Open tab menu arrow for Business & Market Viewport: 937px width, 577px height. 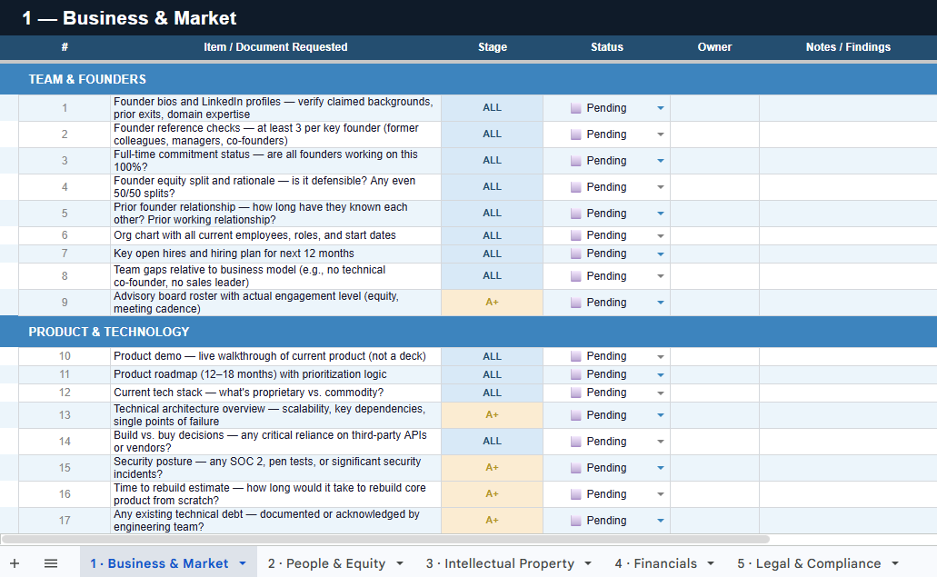243,563
